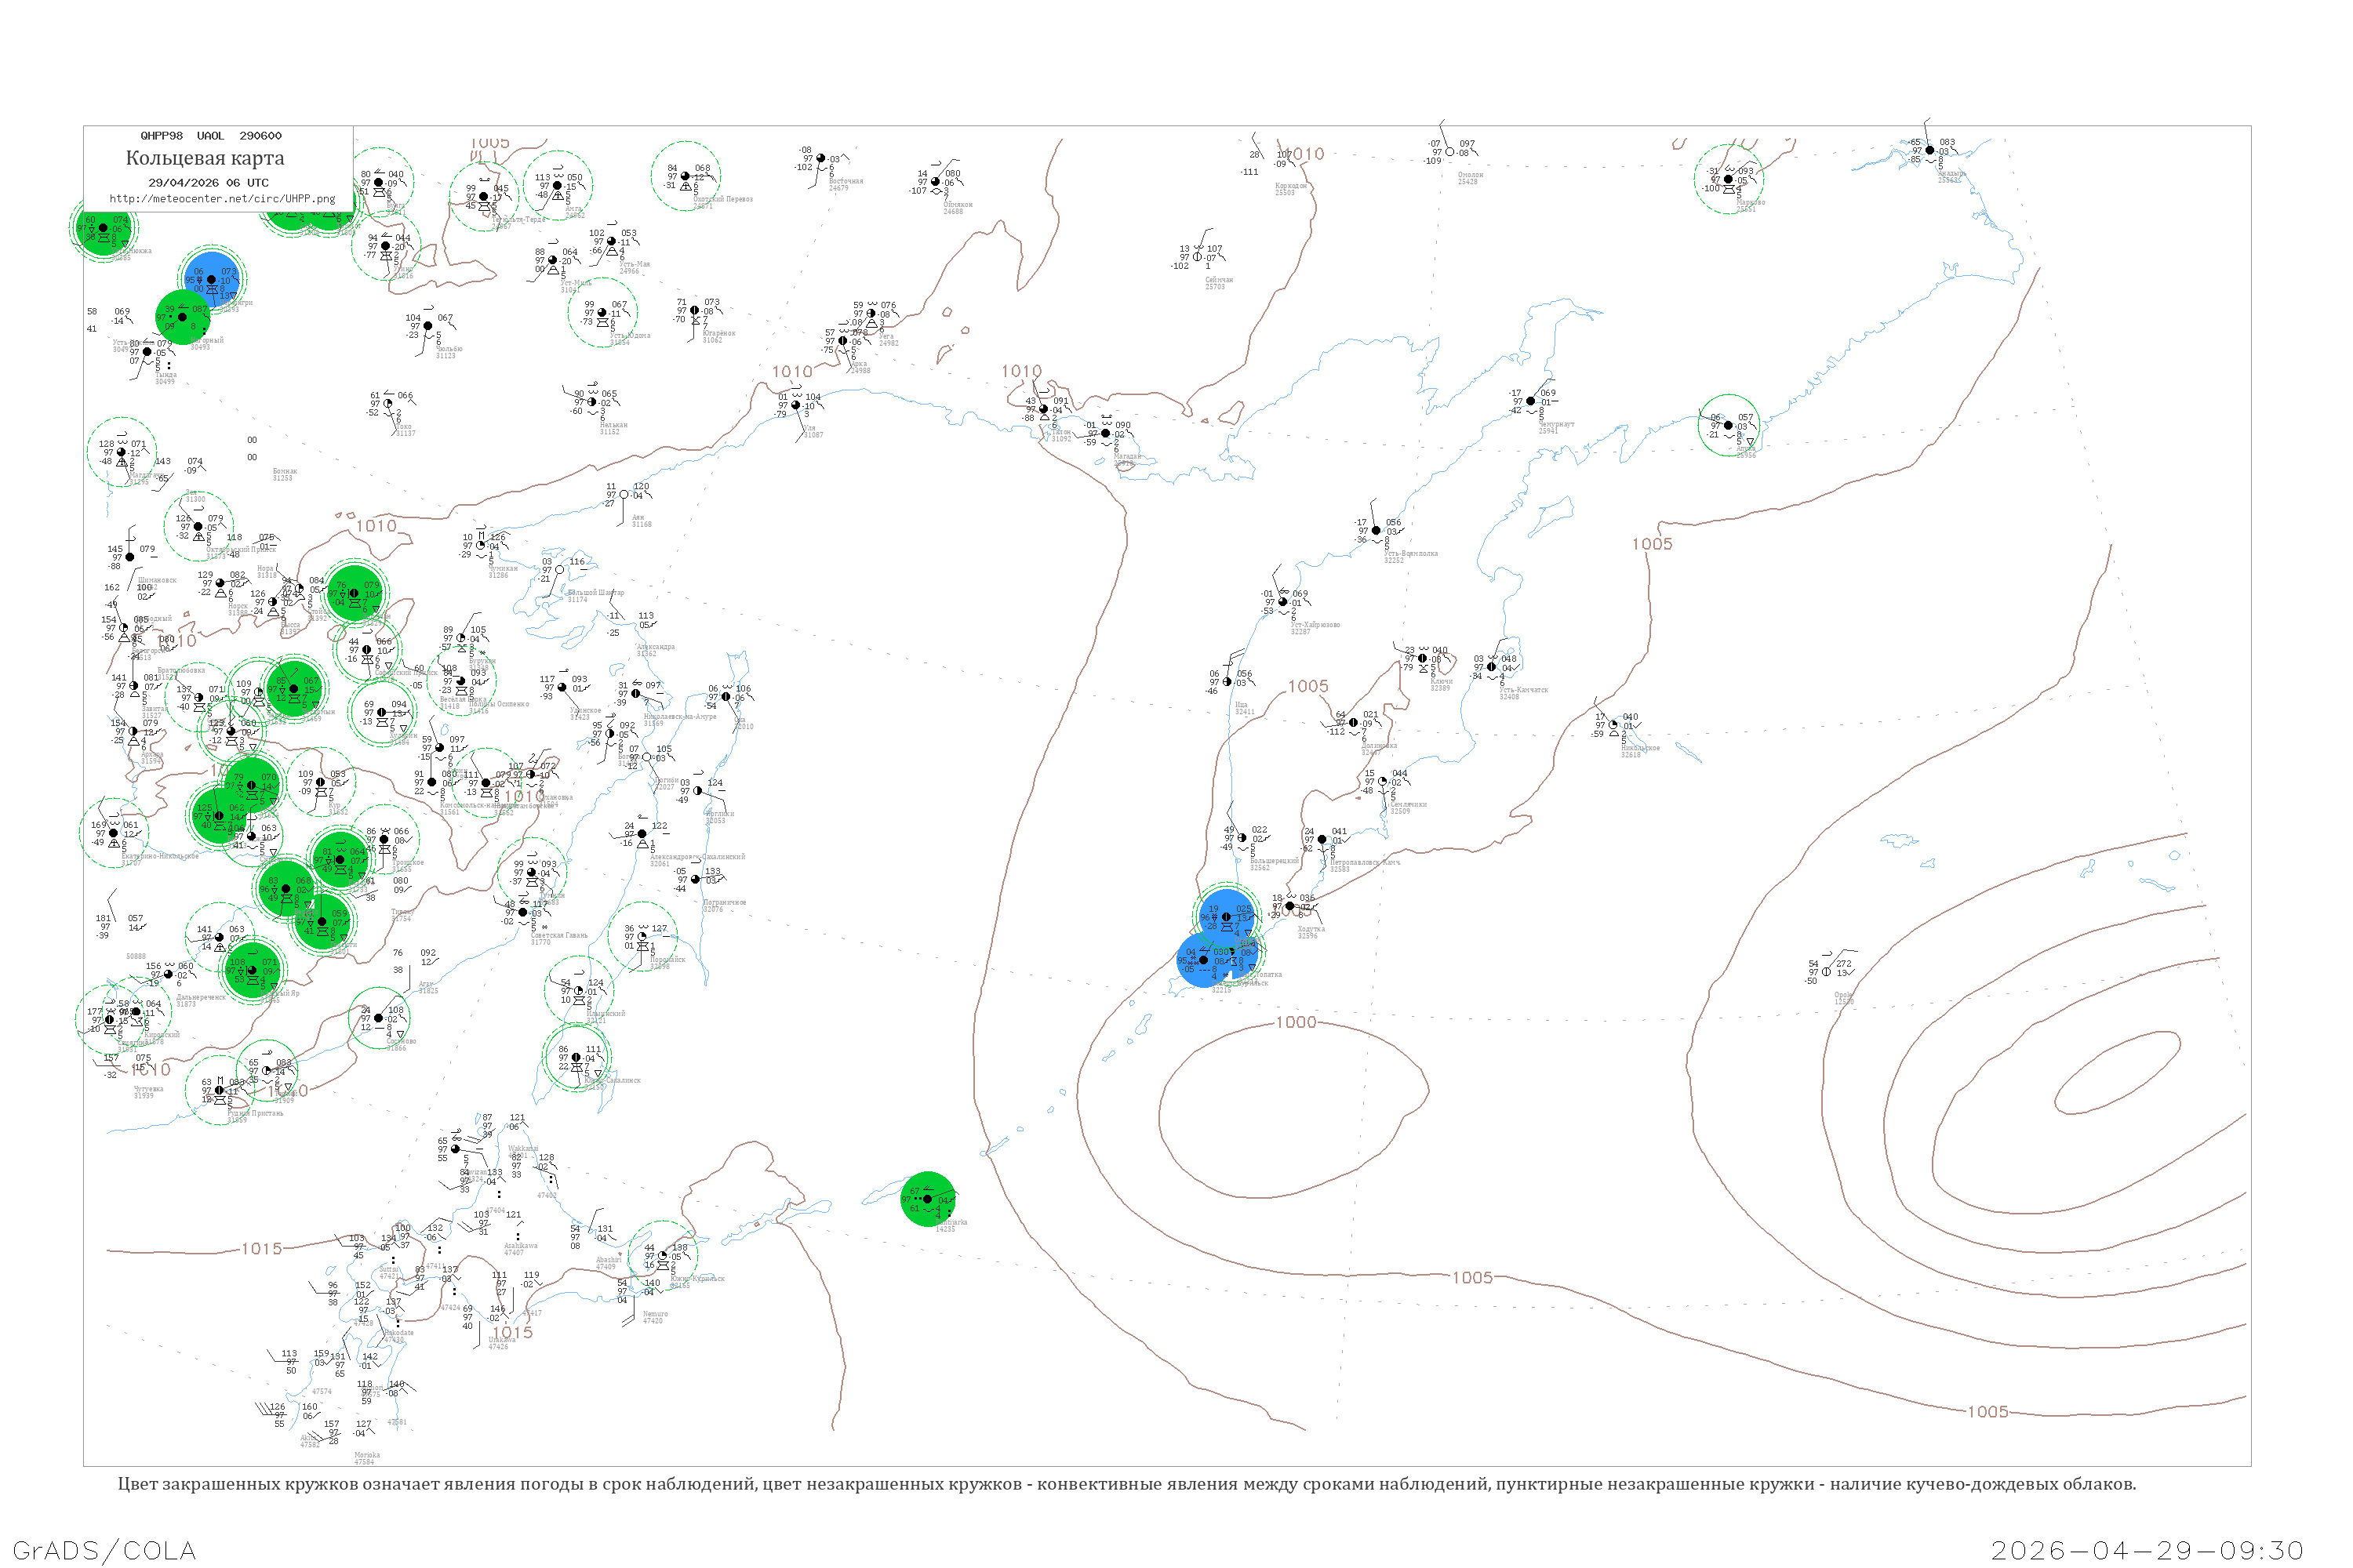Click the Аян station open circle
Screen dimensions: 2353x1568
pyautogui.click(x=624, y=495)
